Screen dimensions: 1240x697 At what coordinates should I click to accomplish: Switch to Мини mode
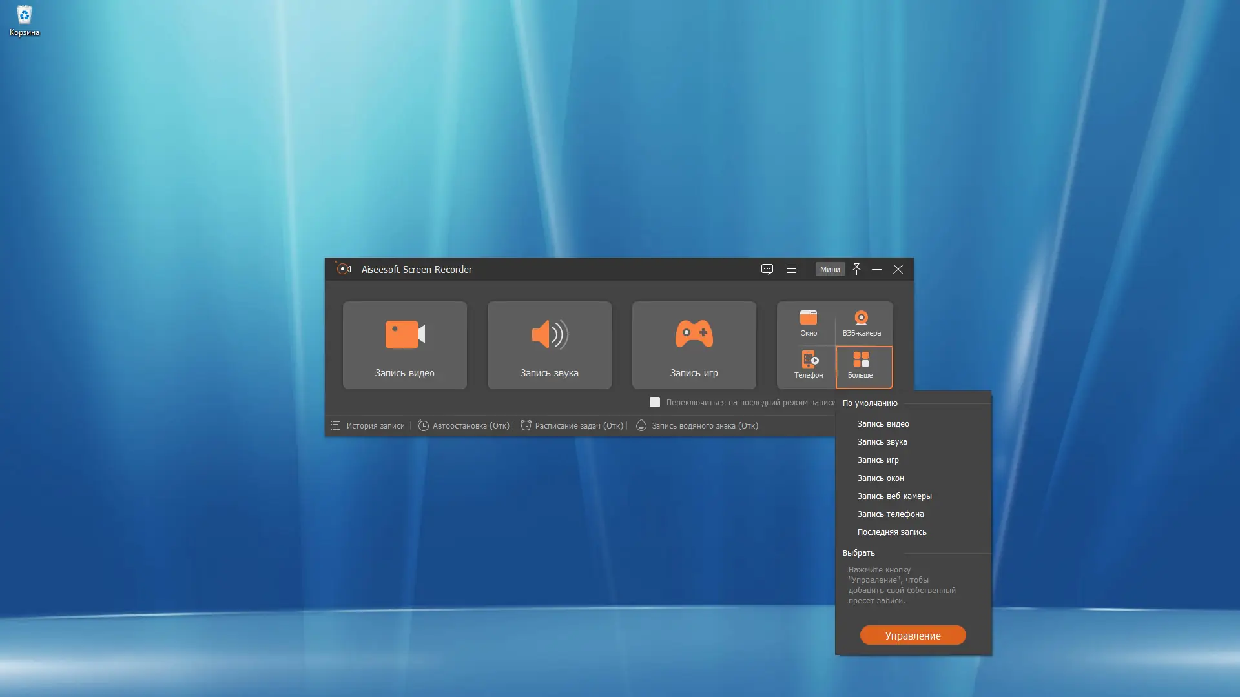point(831,269)
